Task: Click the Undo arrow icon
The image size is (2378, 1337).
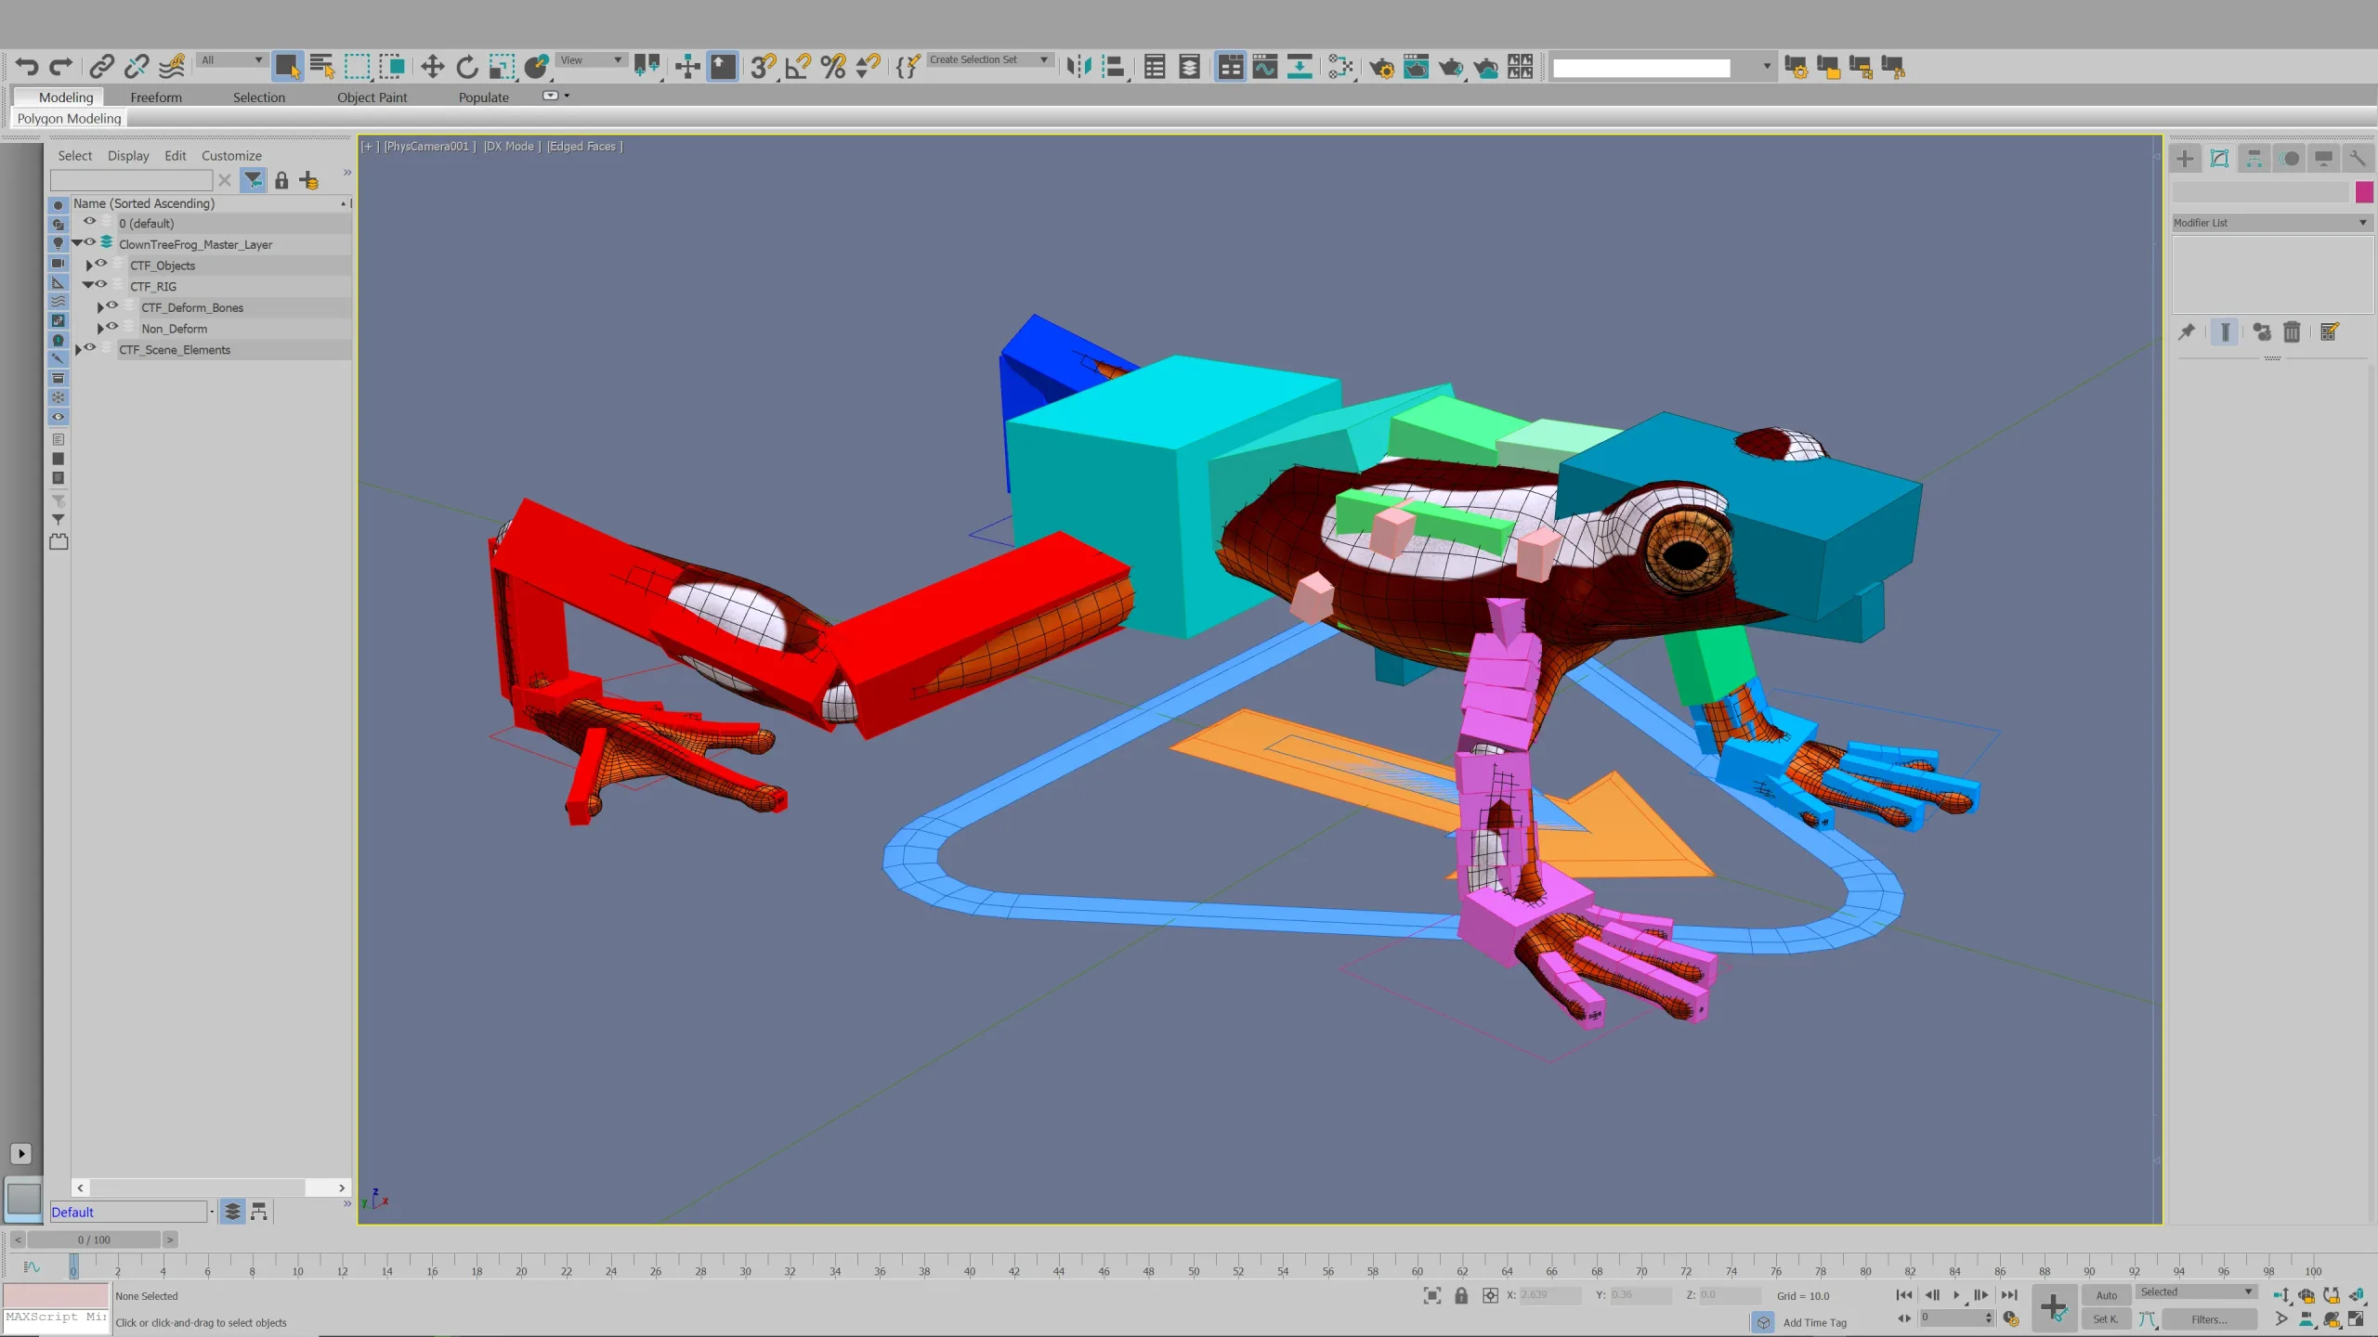Action: coord(27,66)
